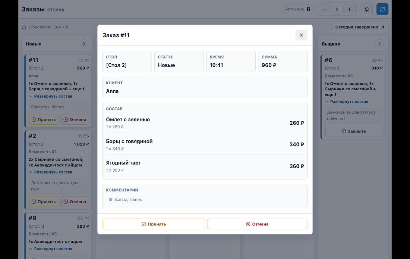Select the Выдано column header
410x259 pixels.
(331, 44)
